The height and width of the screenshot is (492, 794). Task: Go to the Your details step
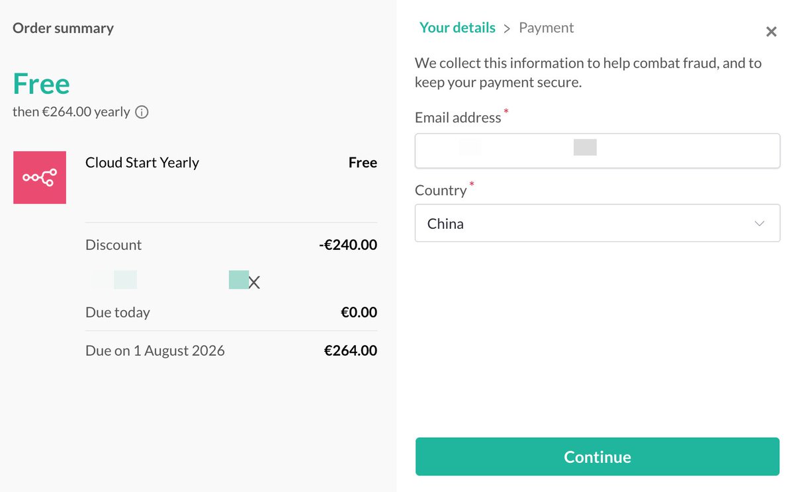(457, 28)
